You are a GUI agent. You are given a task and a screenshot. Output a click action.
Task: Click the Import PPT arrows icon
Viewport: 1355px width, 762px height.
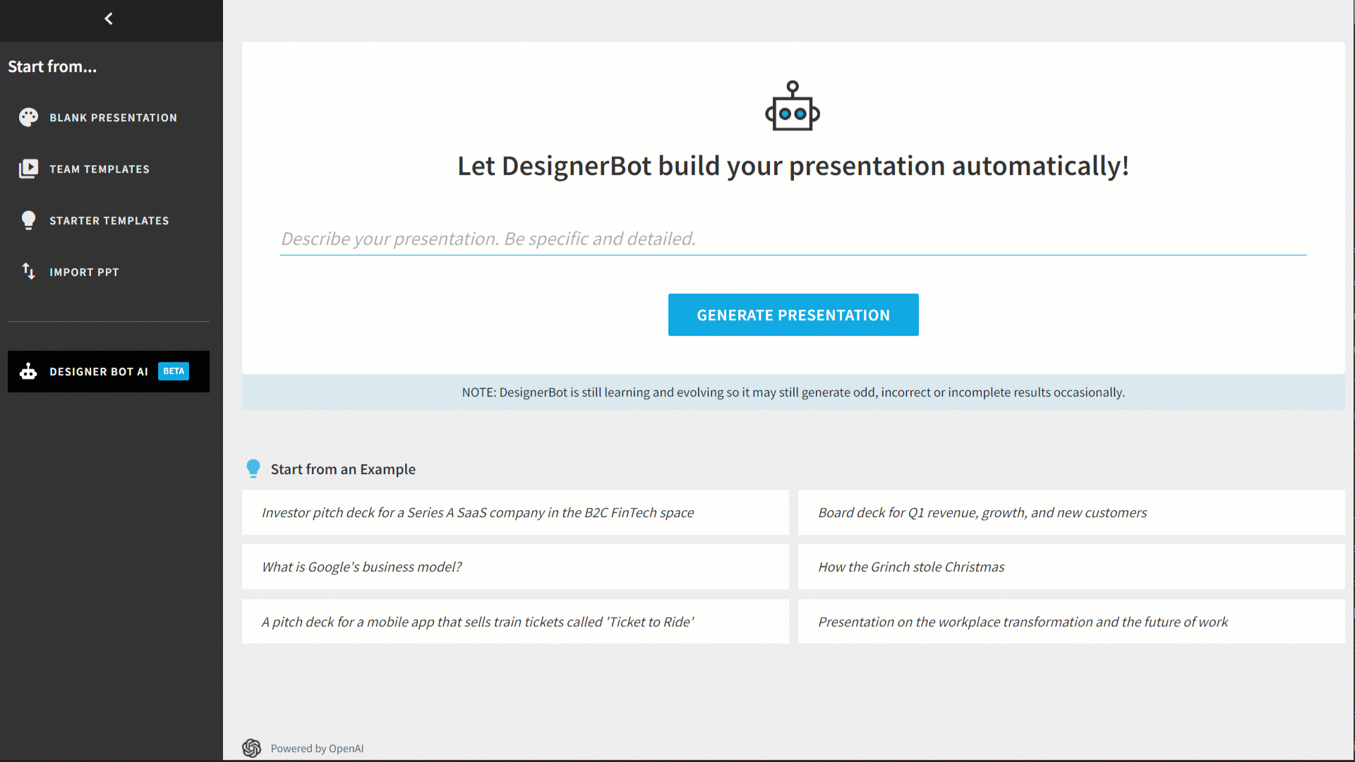tap(28, 272)
